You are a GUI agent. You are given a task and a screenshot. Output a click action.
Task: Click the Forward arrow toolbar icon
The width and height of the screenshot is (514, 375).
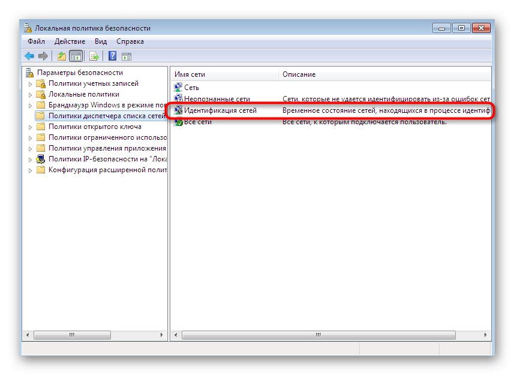[x=43, y=56]
